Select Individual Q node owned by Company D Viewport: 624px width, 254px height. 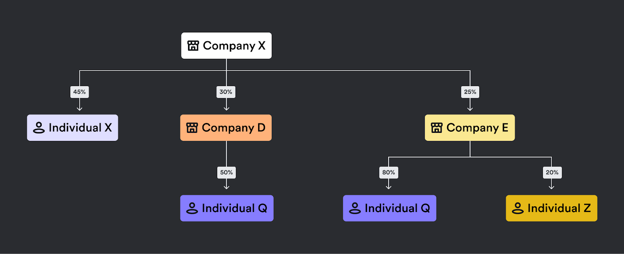227,208
